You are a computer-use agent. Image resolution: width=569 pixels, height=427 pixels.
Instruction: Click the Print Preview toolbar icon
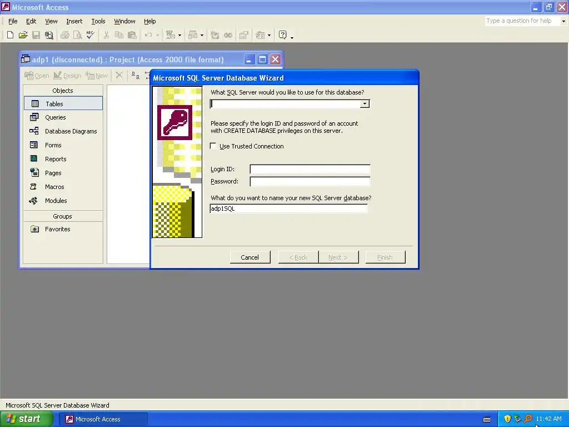click(x=78, y=35)
